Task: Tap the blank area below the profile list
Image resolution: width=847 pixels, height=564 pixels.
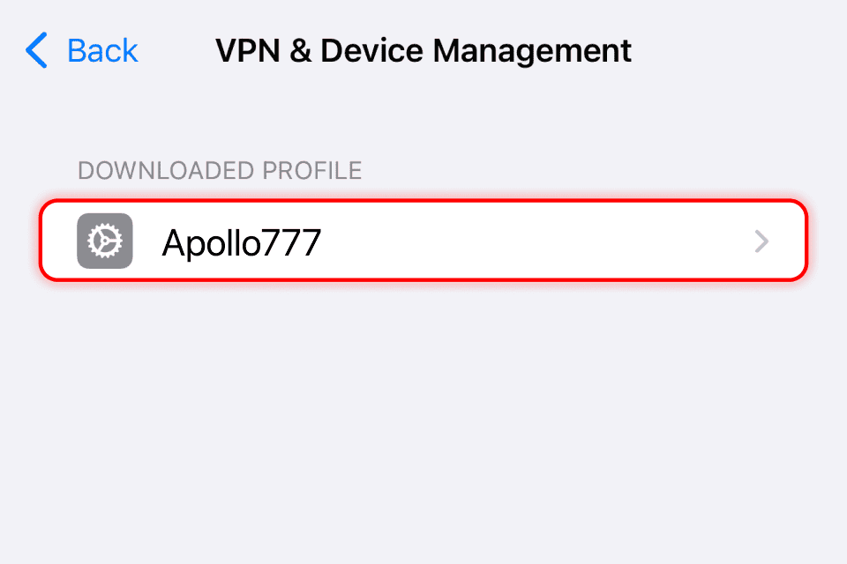Action: (x=423, y=423)
